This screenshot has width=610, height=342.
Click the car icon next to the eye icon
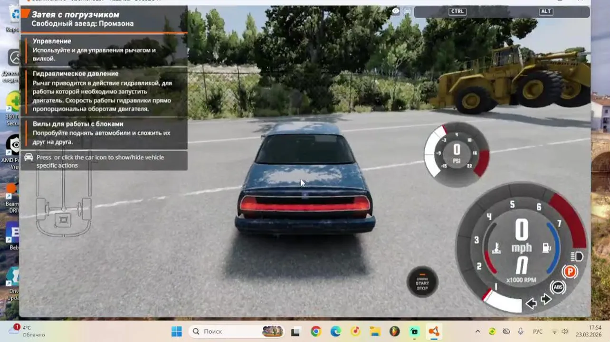click(407, 11)
